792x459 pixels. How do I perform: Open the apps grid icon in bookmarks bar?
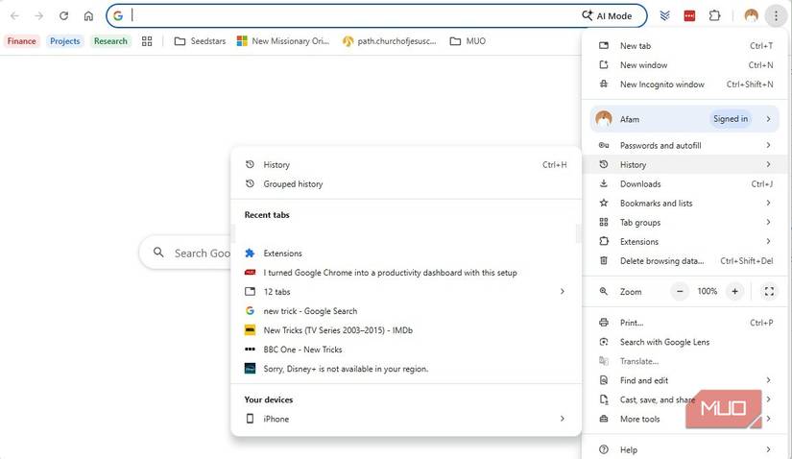(x=147, y=41)
